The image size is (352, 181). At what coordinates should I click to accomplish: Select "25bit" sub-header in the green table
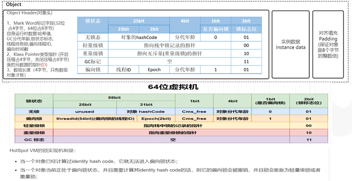(x=85, y=105)
